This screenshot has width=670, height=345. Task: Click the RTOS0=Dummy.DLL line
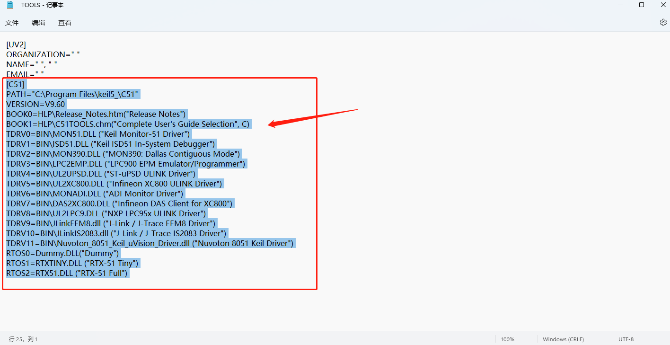tap(63, 253)
